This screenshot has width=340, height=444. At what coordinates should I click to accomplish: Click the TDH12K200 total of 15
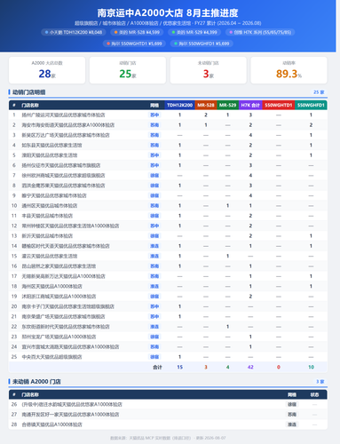point(179,367)
